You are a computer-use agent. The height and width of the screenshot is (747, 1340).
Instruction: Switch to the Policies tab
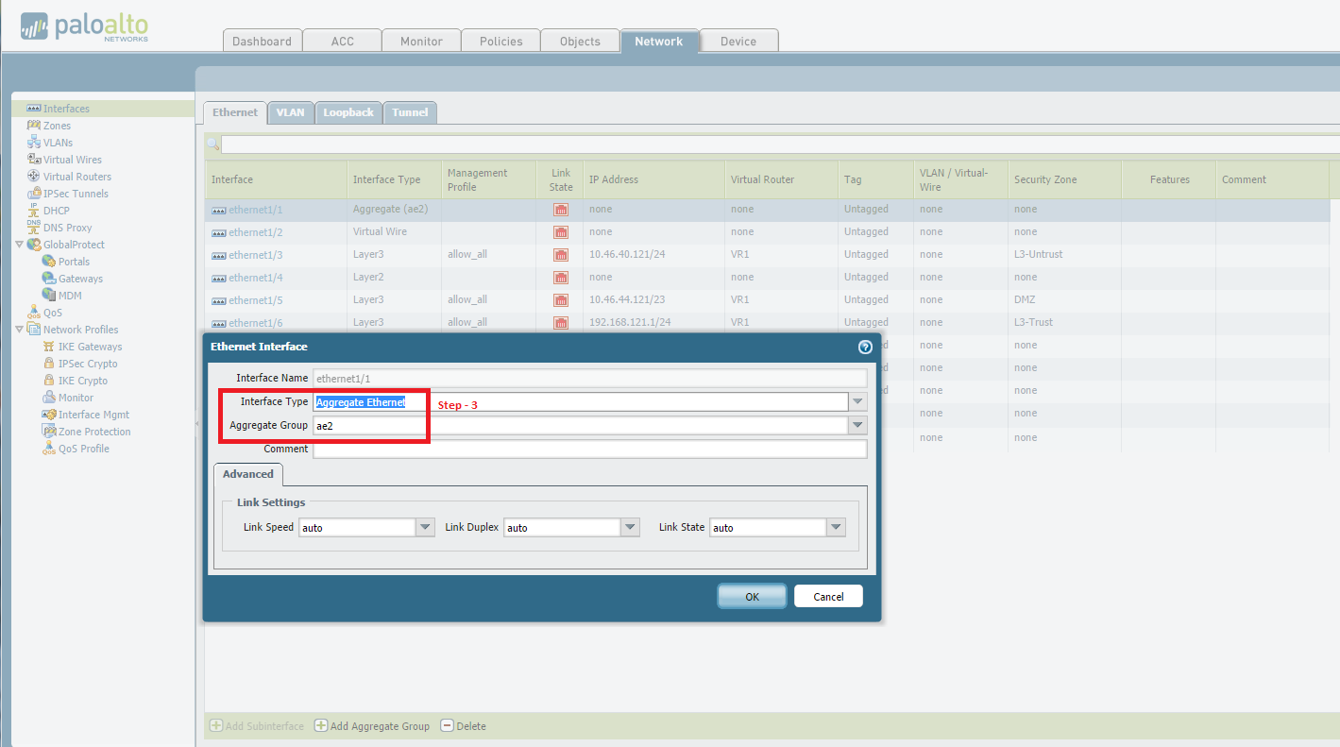coord(500,42)
